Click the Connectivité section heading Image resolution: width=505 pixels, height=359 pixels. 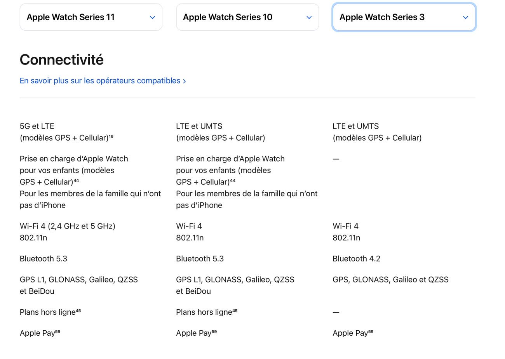point(62,60)
